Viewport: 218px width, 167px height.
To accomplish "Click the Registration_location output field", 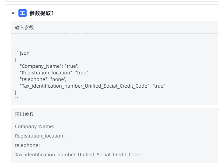I will pos(40,136).
